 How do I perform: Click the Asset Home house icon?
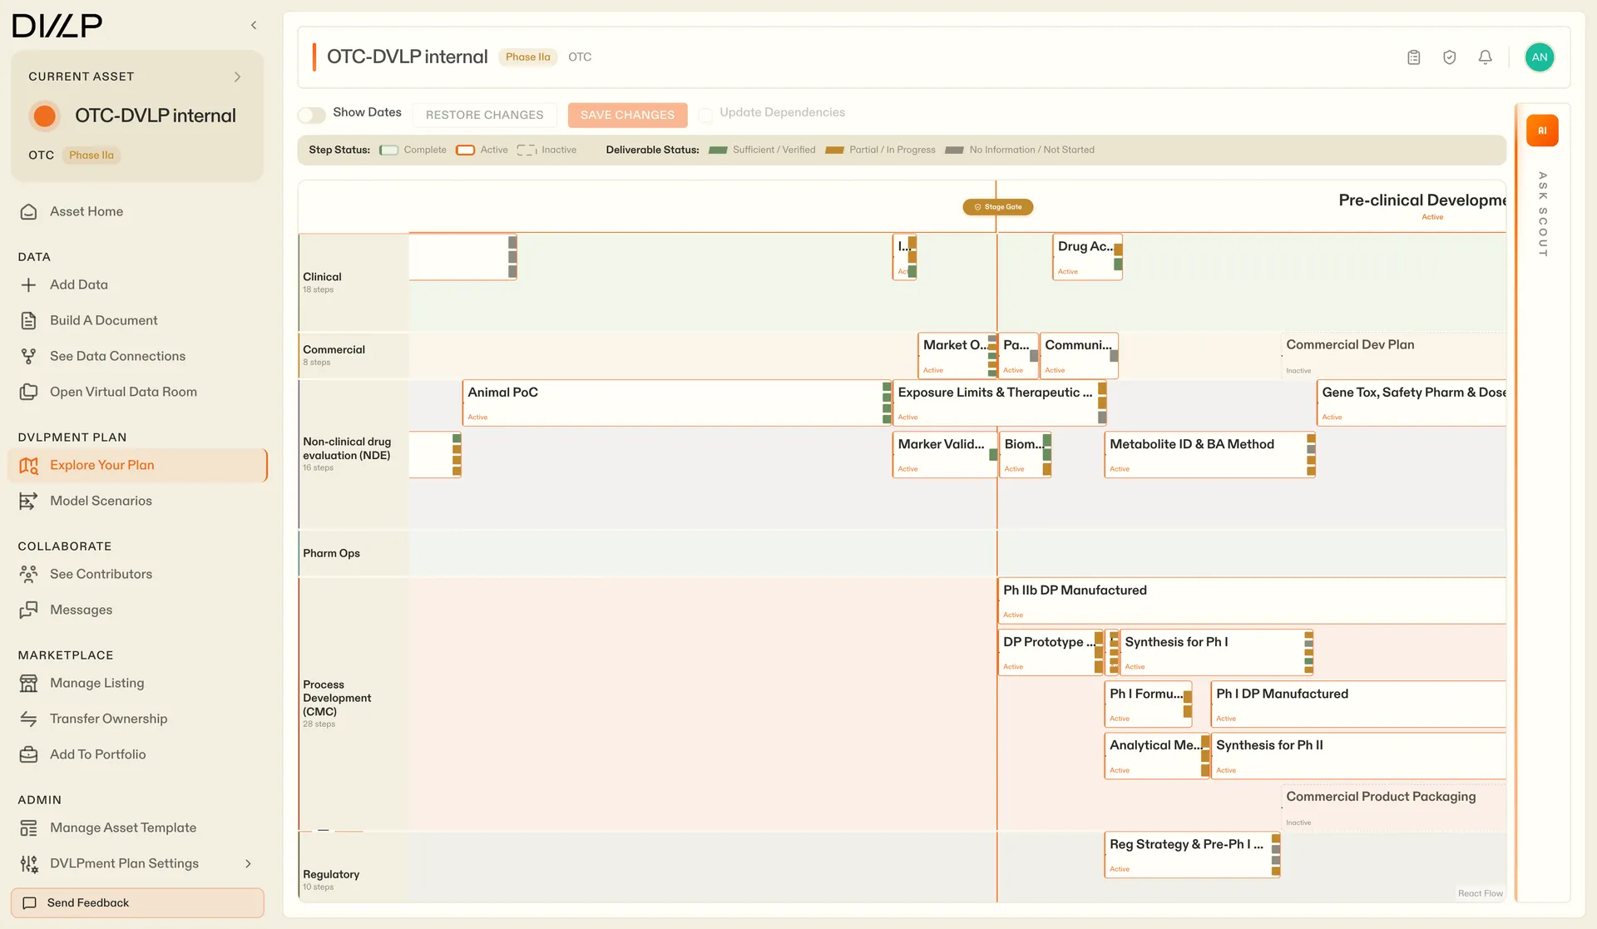tap(28, 212)
